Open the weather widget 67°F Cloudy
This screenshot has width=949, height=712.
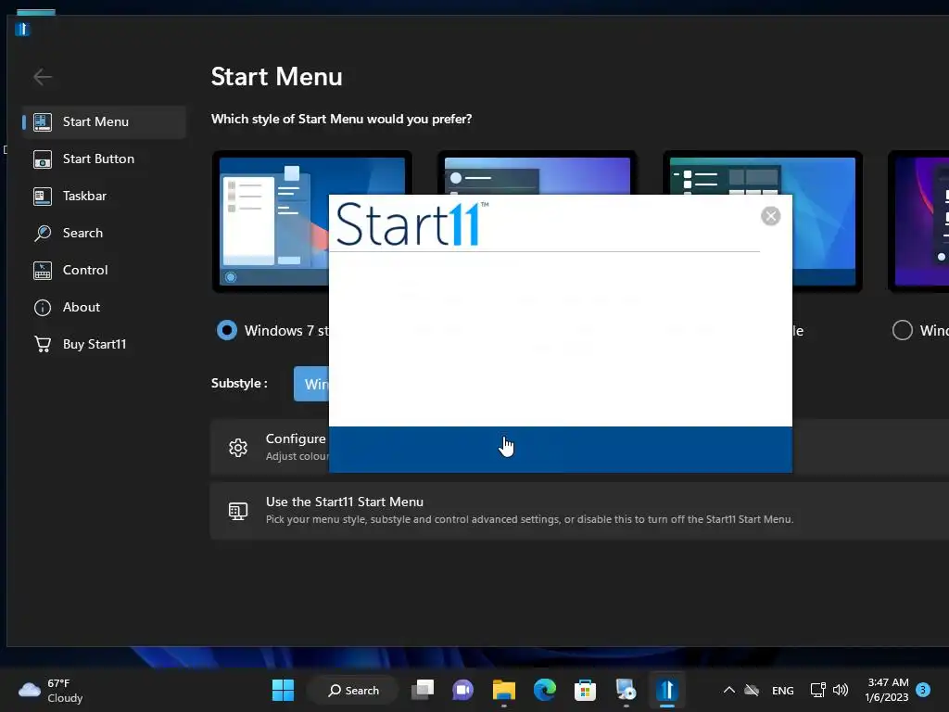[51, 690]
